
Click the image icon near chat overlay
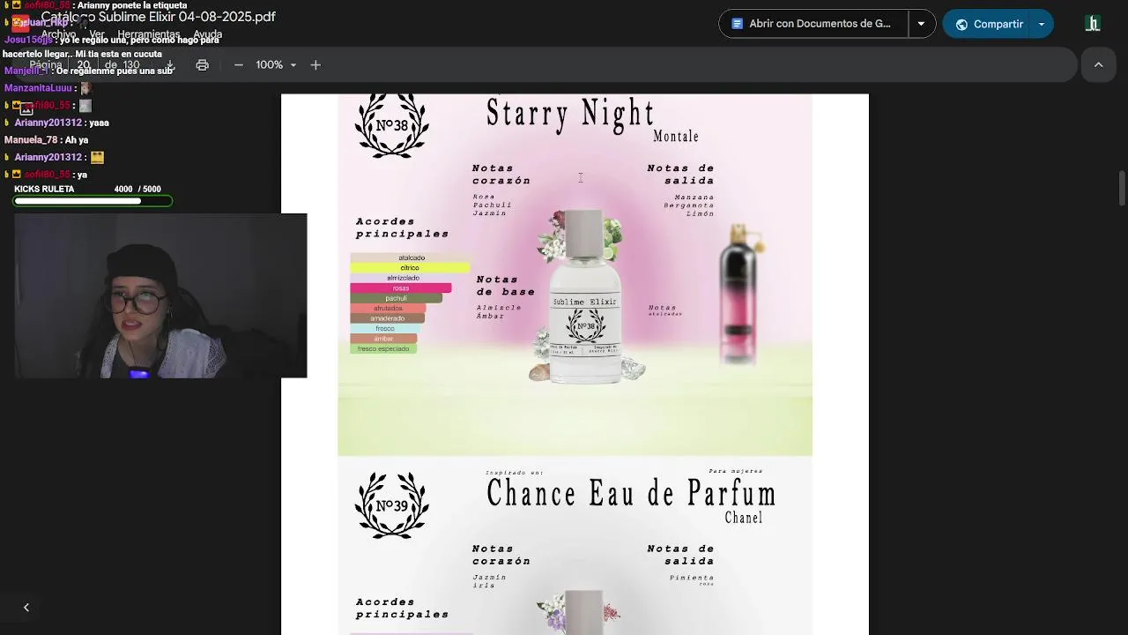pos(26,109)
